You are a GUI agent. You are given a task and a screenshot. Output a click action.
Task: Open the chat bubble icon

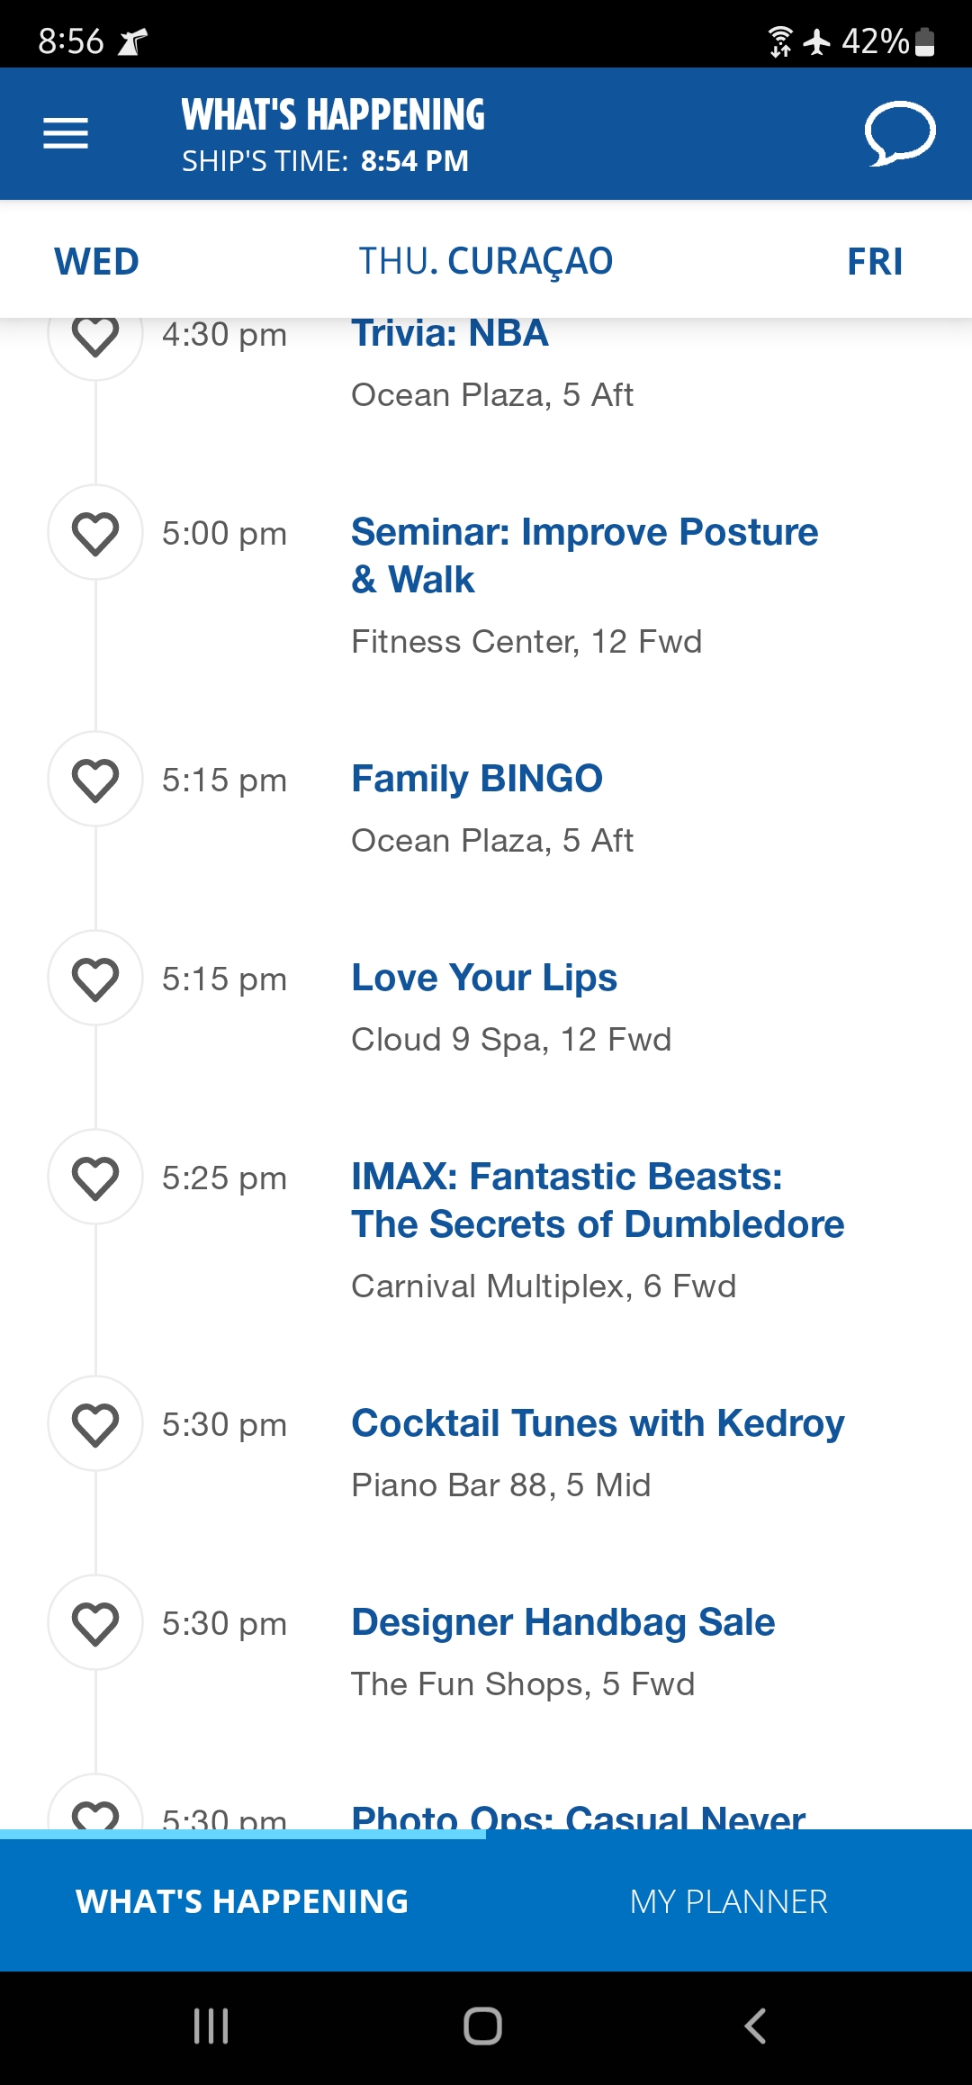point(900,133)
